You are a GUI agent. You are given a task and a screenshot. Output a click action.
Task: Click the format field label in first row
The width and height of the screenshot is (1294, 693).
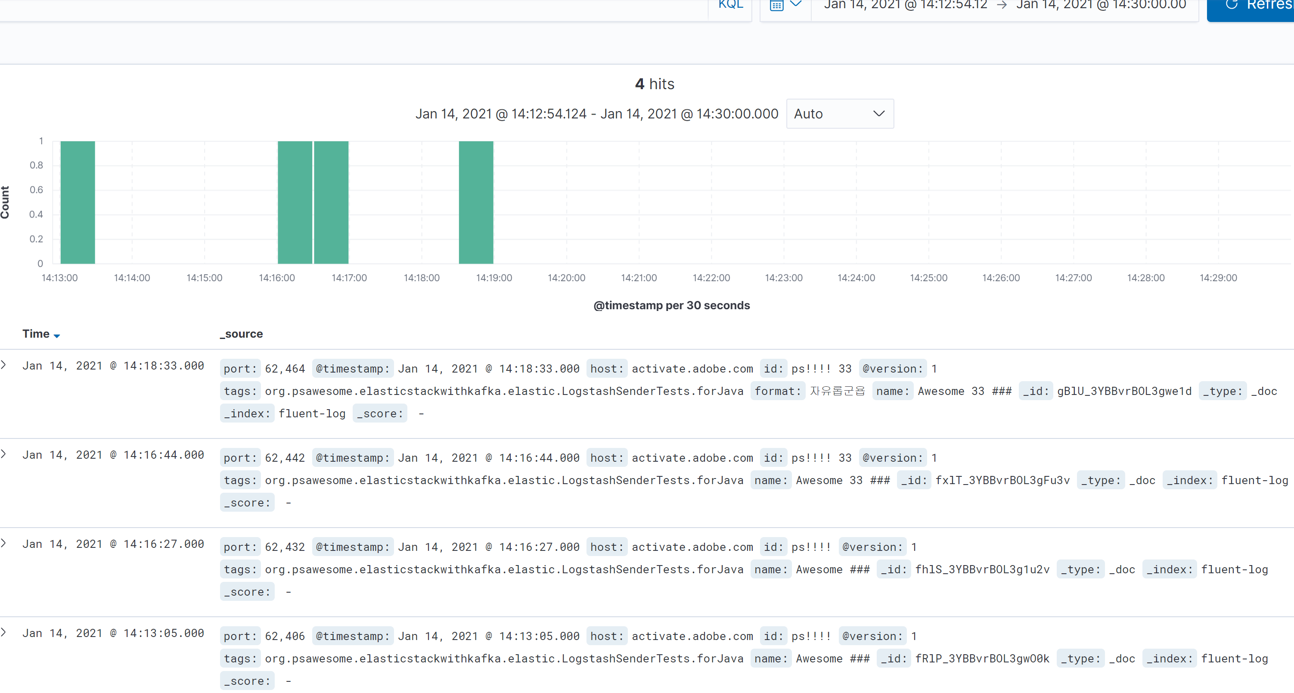(777, 392)
